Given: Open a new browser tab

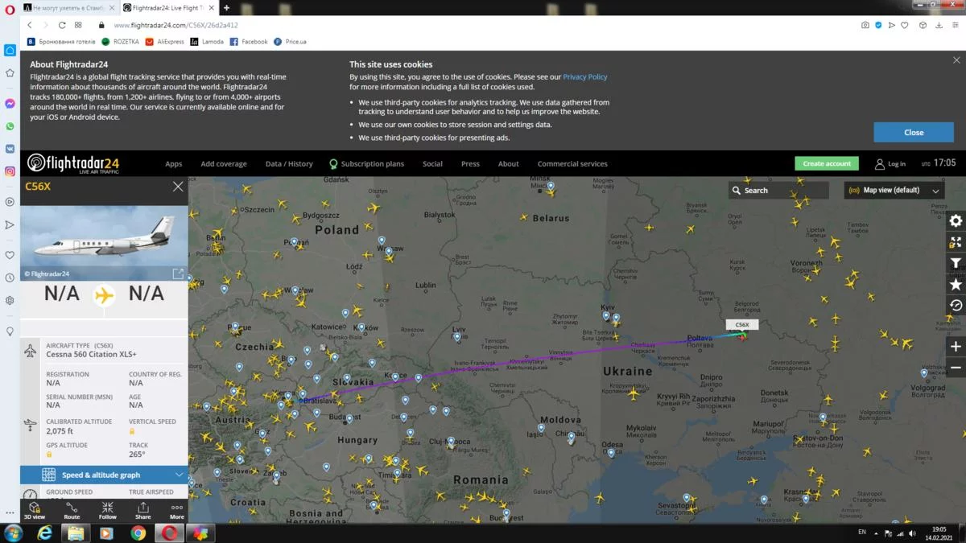Looking at the screenshot, I should pyautogui.click(x=226, y=7).
